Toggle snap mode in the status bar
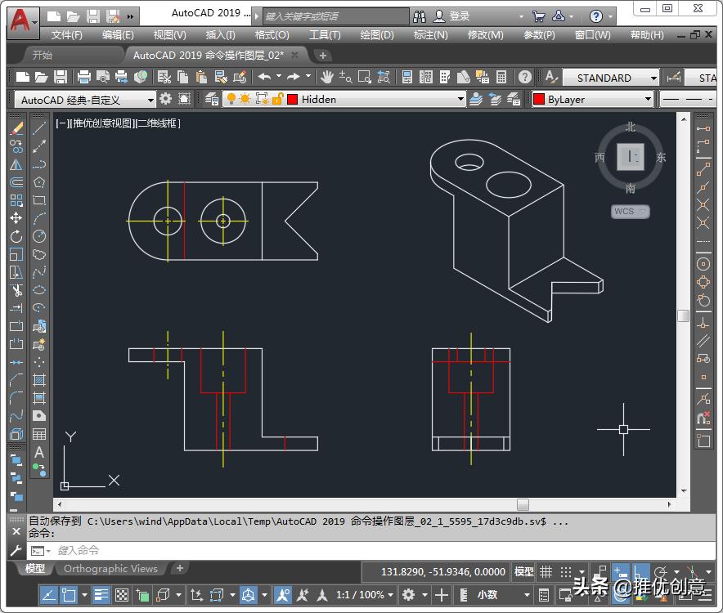Viewport: 723px width, 613px height. pos(564,571)
